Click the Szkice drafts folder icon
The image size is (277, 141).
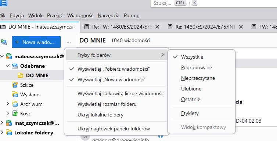[15, 85]
